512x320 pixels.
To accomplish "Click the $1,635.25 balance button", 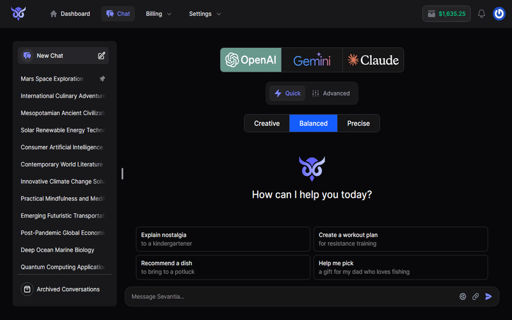I will 447,13.
